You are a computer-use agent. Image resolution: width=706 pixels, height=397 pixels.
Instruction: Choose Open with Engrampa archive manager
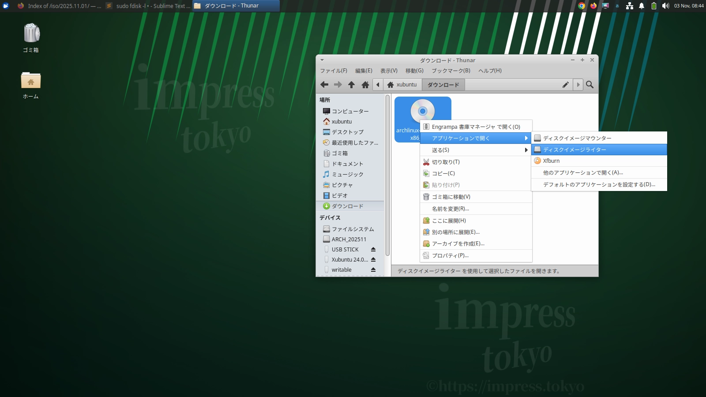pyautogui.click(x=476, y=127)
